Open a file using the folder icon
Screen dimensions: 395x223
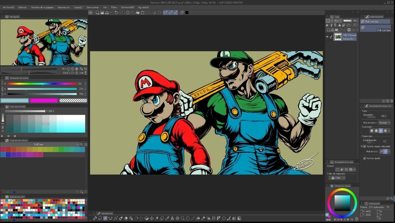[102, 13]
